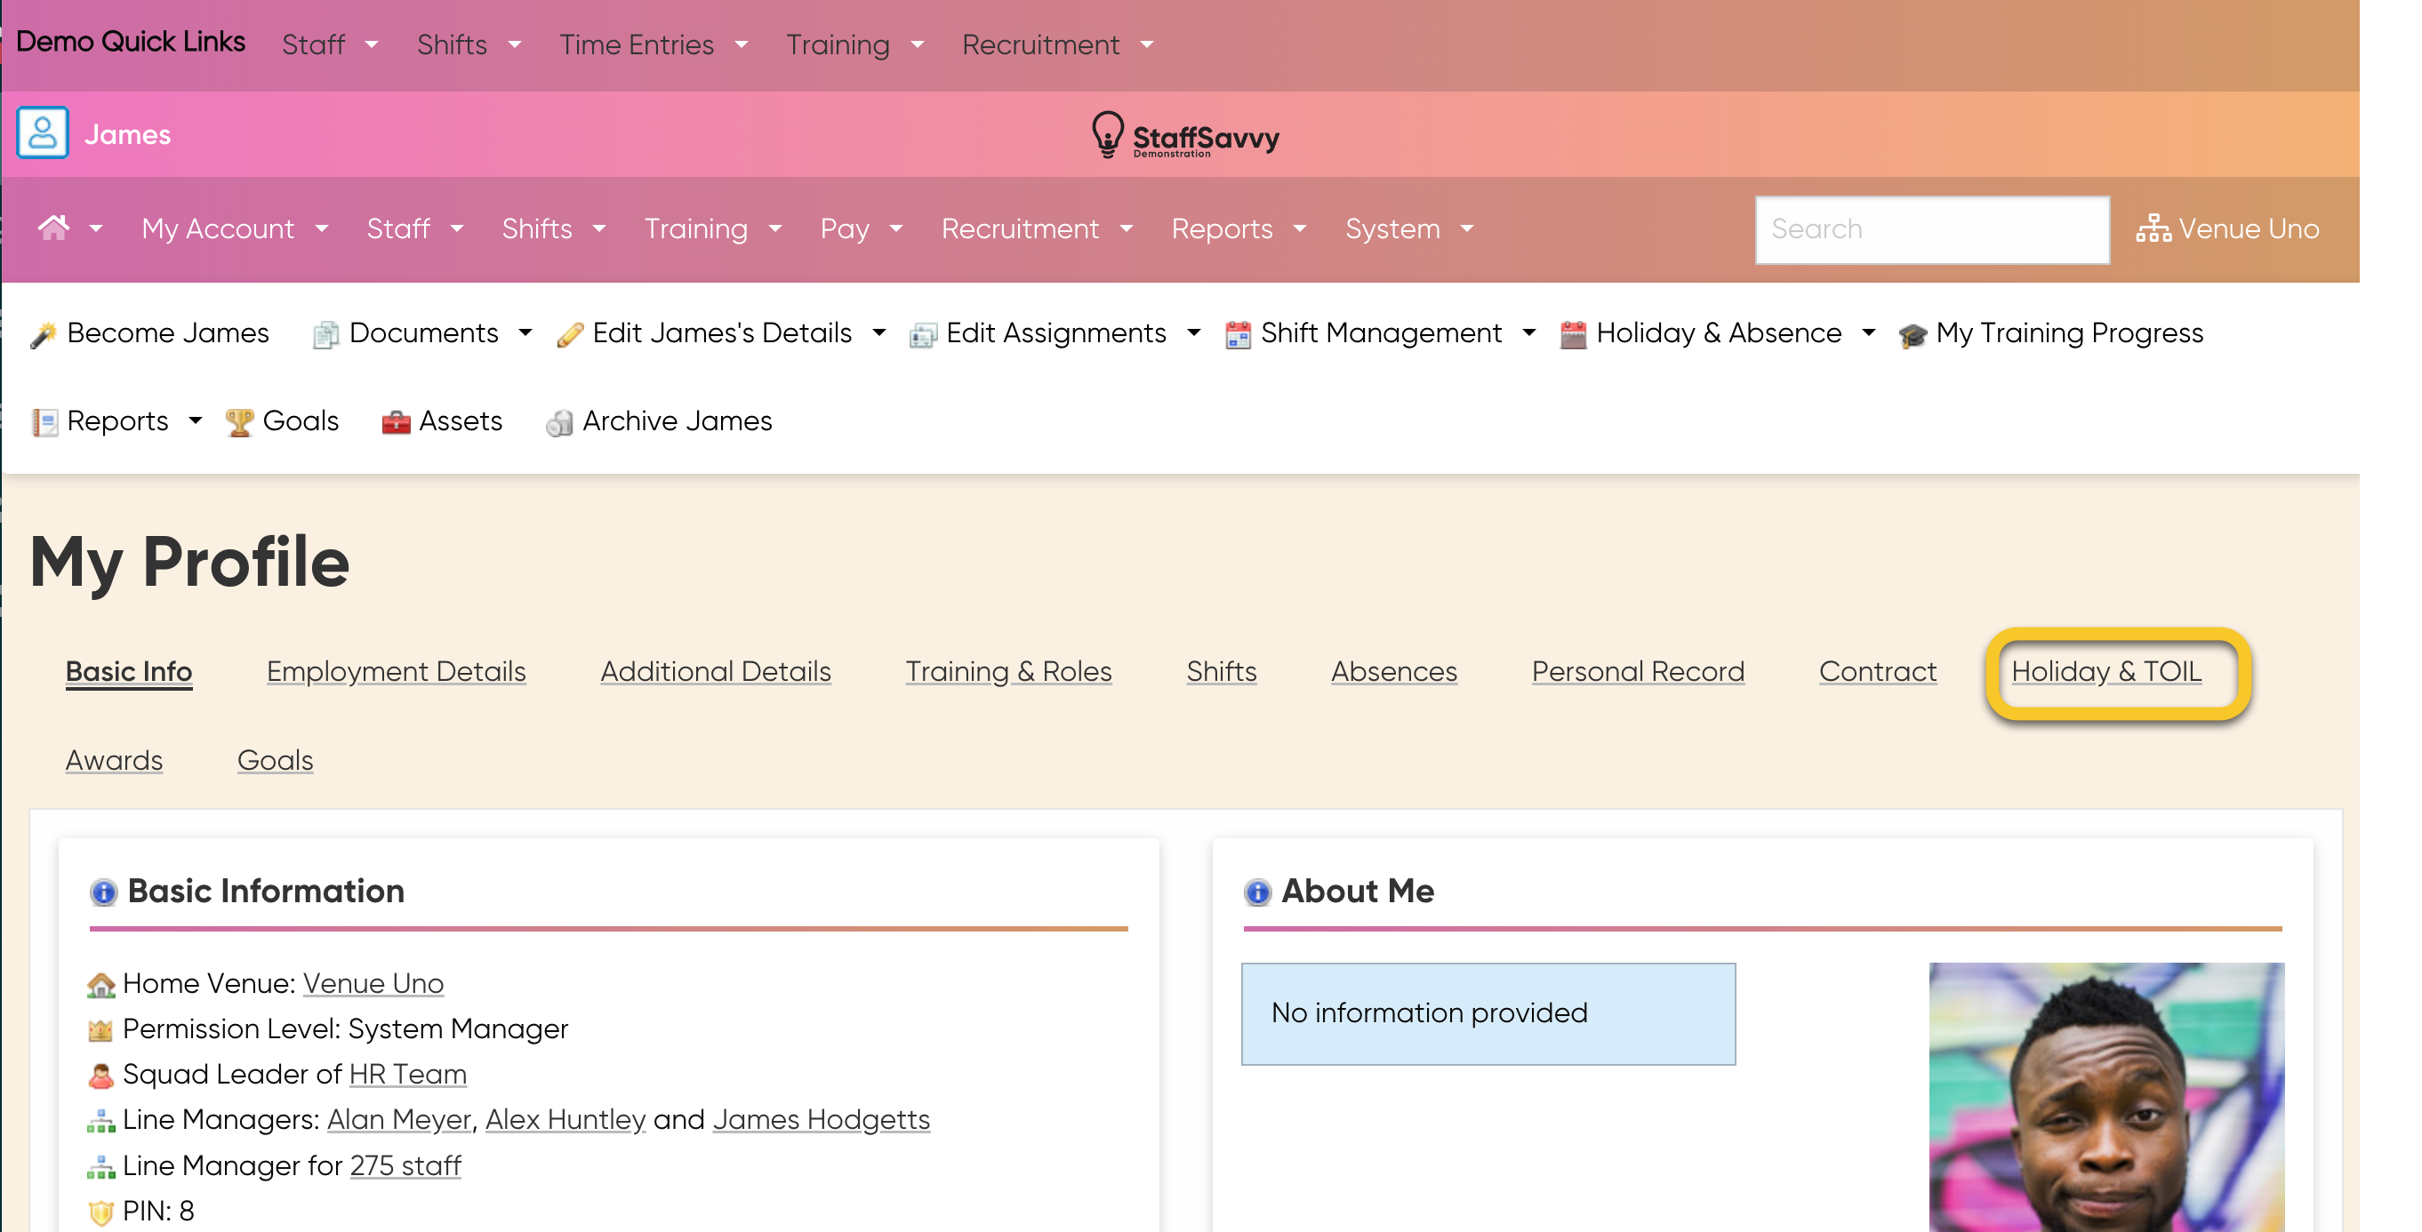Open the 275 staff link
The image size is (2422, 1232).
pos(405,1165)
